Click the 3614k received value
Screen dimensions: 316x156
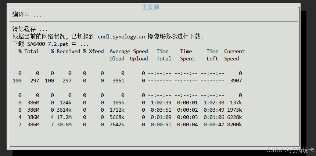pos(64,110)
